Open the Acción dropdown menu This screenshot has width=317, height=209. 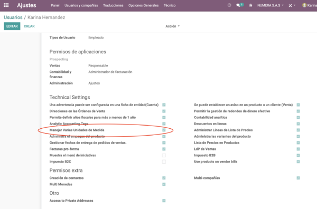click(x=172, y=26)
